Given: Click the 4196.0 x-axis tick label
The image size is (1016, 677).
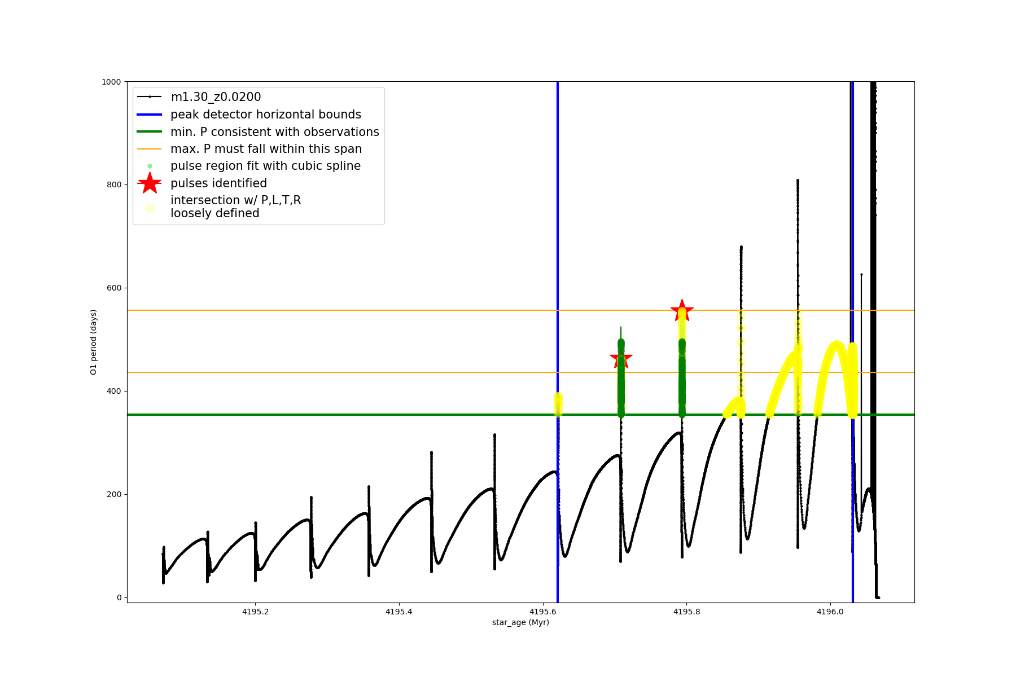Looking at the screenshot, I should pyautogui.click(x=830, y=612).
